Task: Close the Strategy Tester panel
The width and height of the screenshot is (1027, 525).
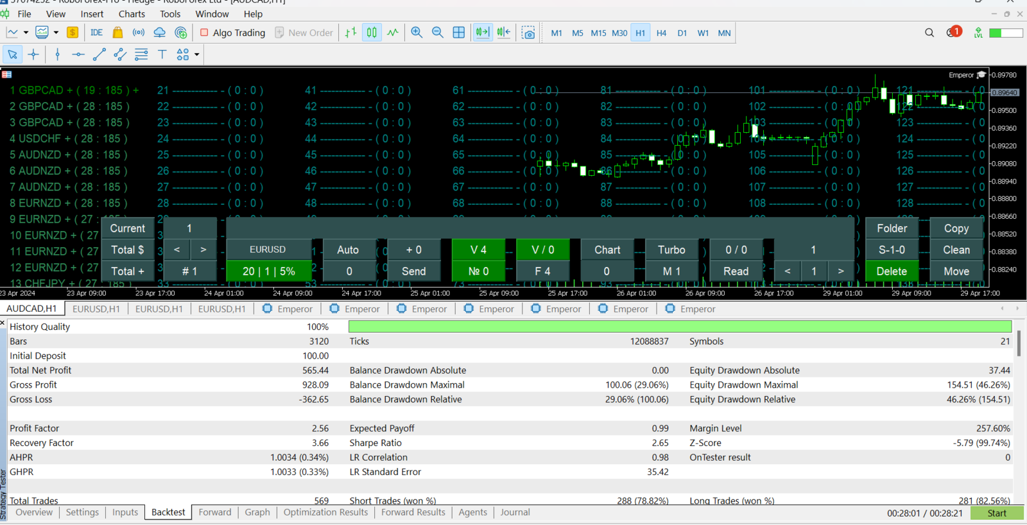Action: click(x=3, y=323)
